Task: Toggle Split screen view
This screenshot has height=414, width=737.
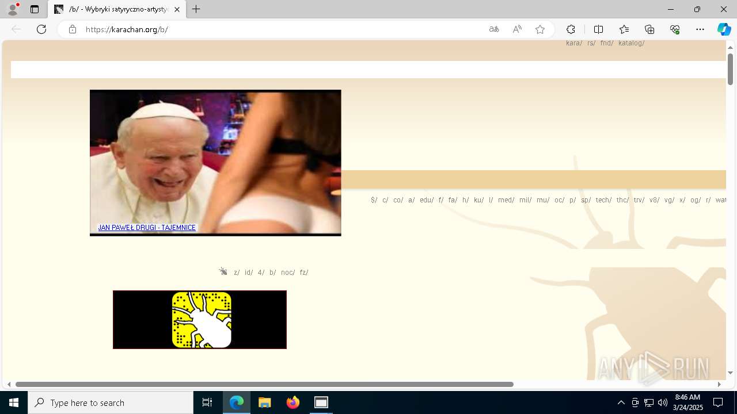Action: pyautogui.click(x=598, y=29)
